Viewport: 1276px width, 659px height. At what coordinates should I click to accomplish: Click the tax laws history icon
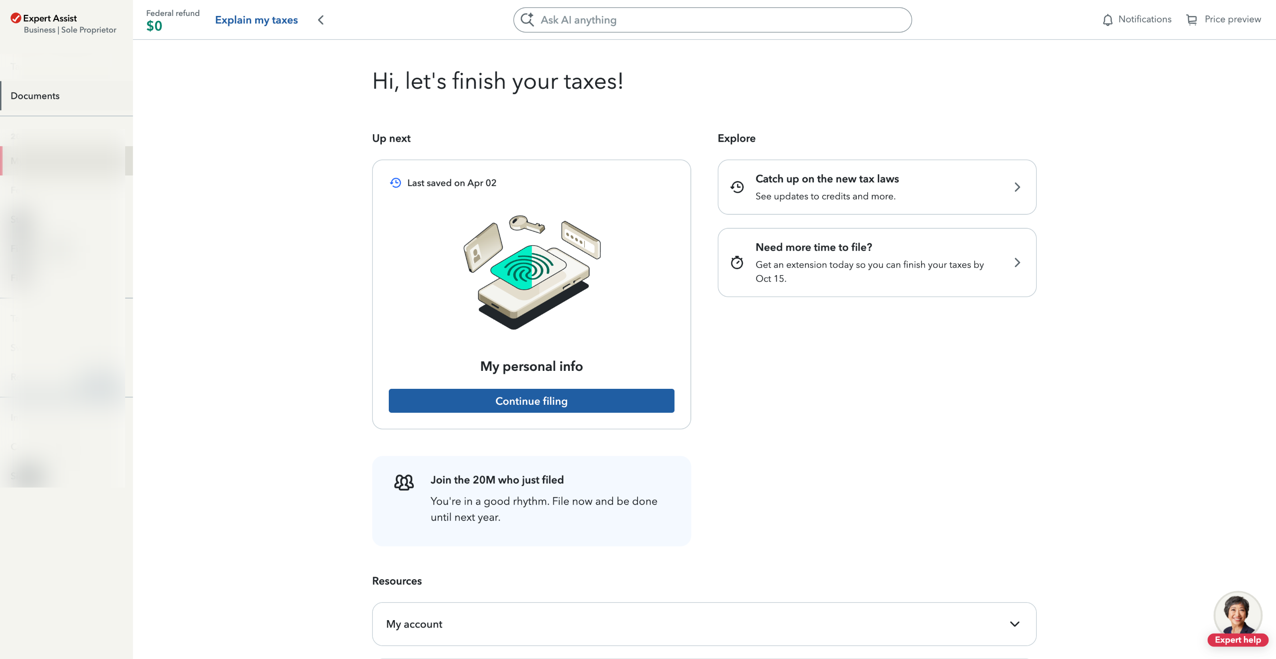[737, 187]
